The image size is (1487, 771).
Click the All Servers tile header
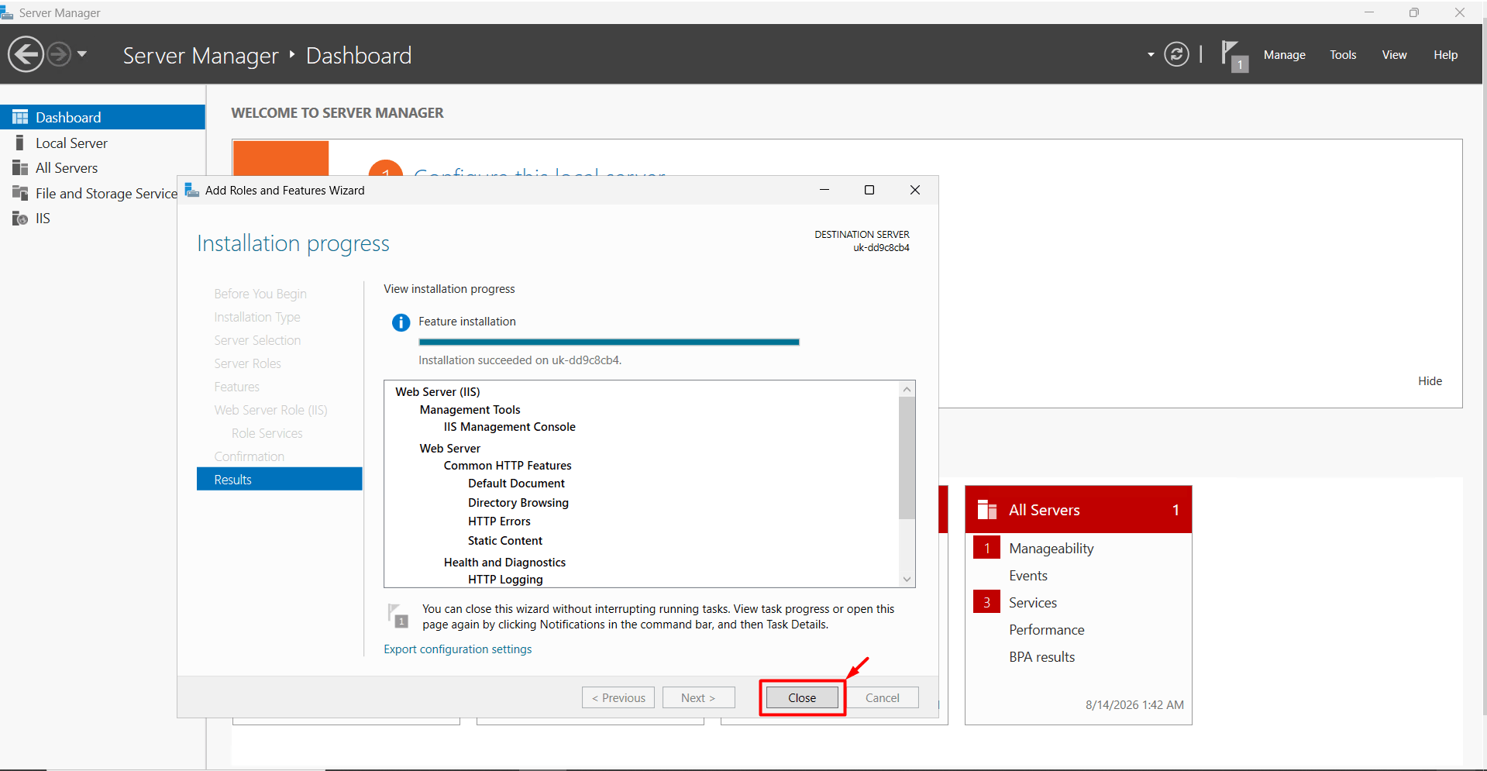coord(1078,510)
